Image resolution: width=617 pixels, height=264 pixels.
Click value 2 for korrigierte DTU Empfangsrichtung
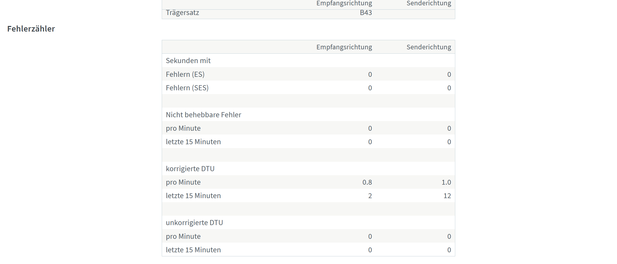pyautogui.click(x=370, y=196)
